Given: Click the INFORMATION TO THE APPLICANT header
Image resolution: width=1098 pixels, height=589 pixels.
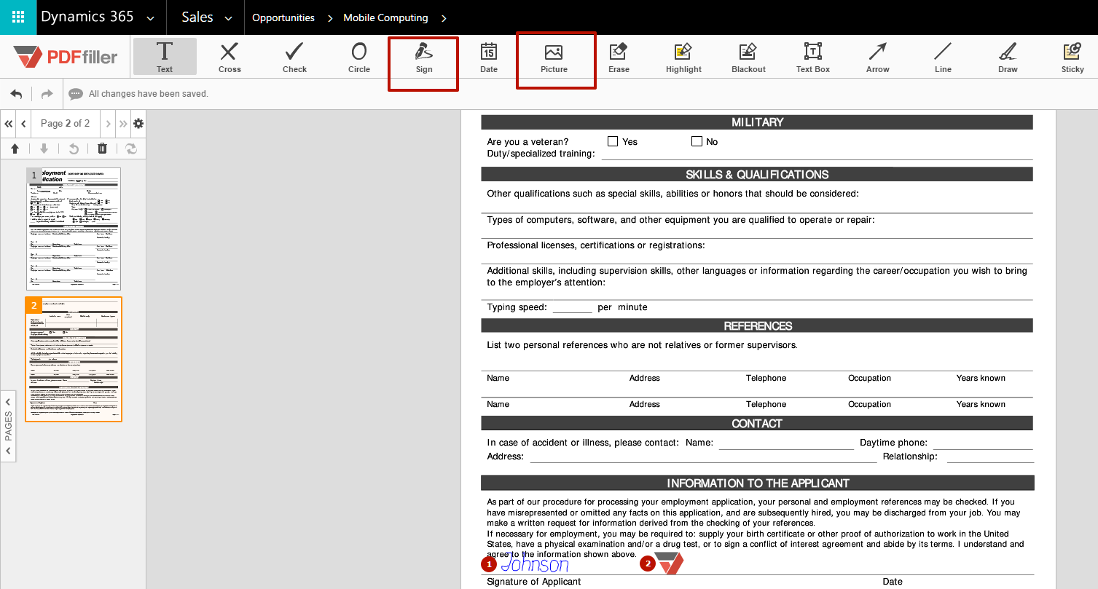Looking at the screenshot, I should (757, 483).
